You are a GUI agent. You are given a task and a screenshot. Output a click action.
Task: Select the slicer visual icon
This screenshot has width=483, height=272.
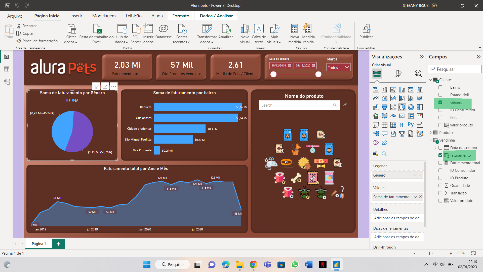pos(376,125)
